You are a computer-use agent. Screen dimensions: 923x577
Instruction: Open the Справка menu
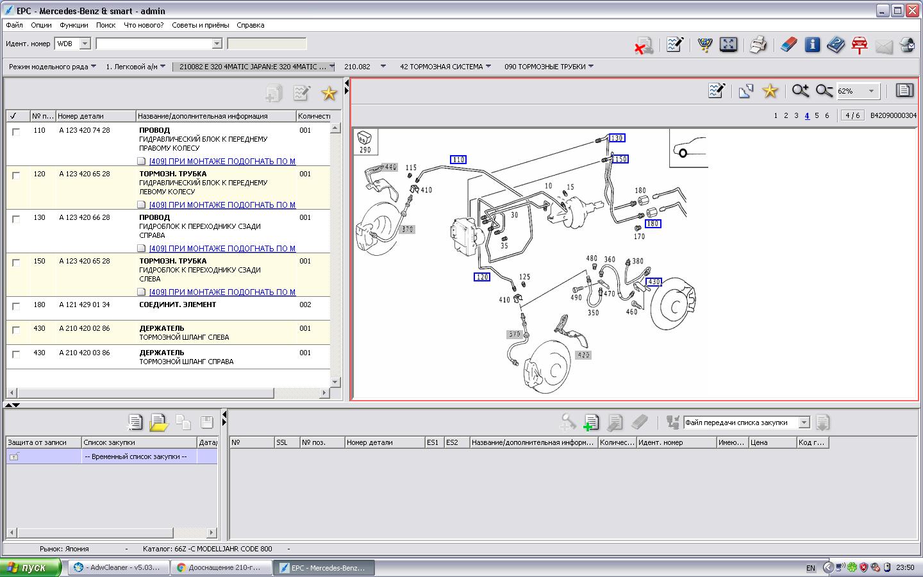pyautogui.click(x=250, y=25)
